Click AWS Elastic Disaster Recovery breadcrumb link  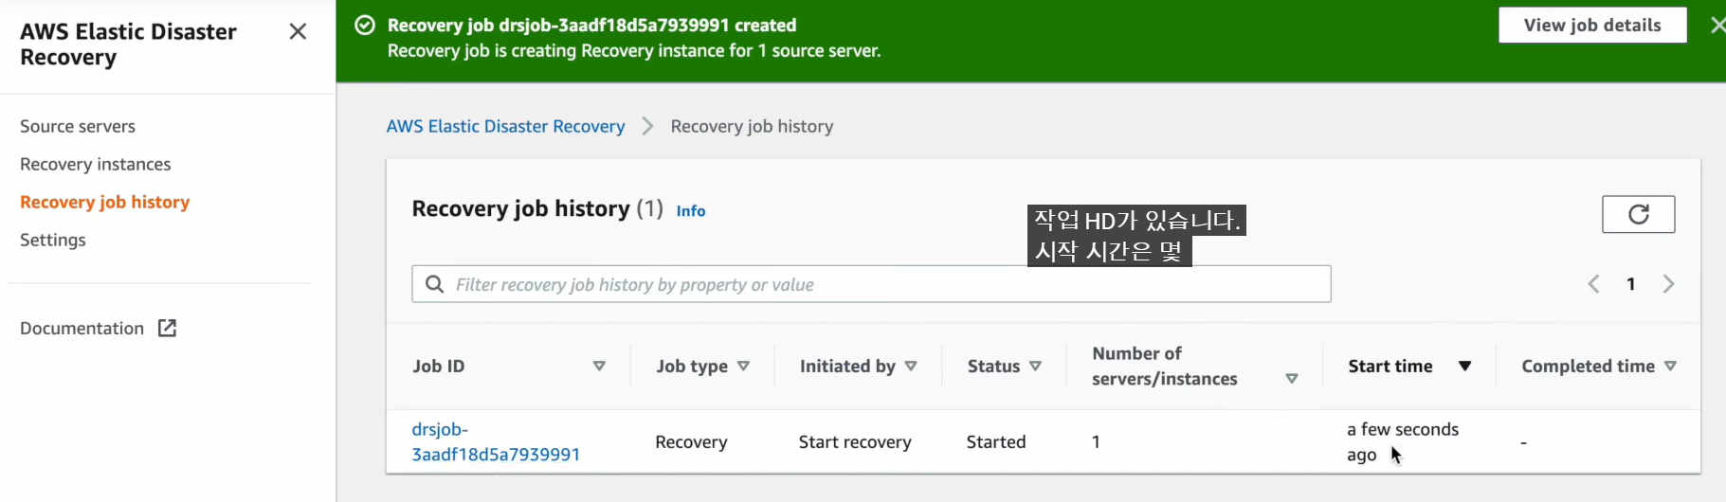click(505, 126)
